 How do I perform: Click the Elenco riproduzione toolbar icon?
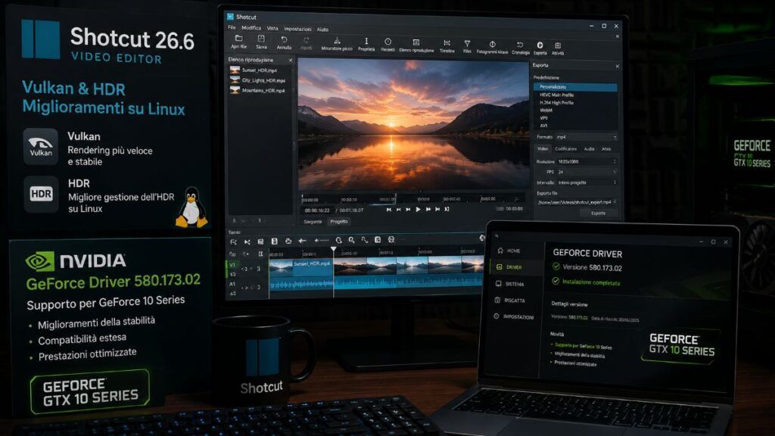click(416, 42)
